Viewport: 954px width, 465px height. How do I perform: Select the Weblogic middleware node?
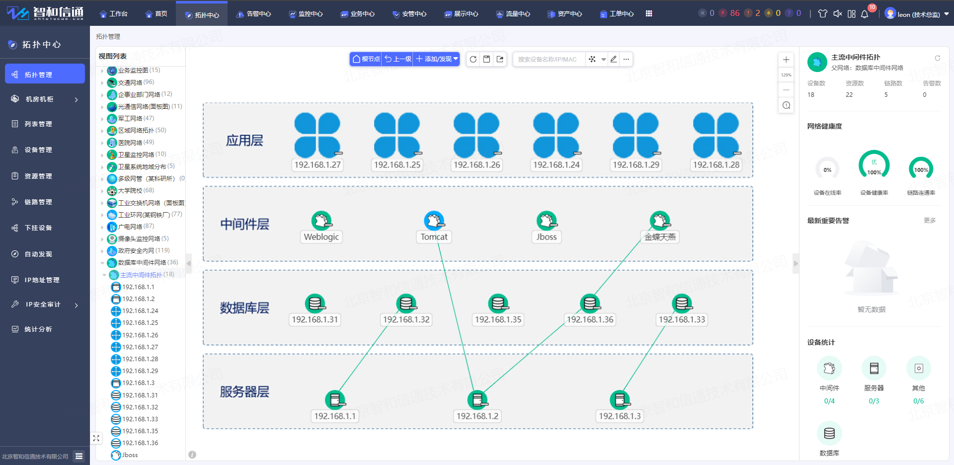(x=321, y=227)
